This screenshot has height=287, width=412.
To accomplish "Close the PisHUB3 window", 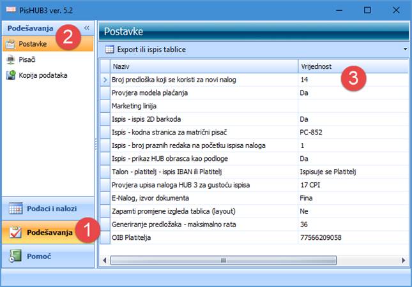I will click(x=396, y=10).
